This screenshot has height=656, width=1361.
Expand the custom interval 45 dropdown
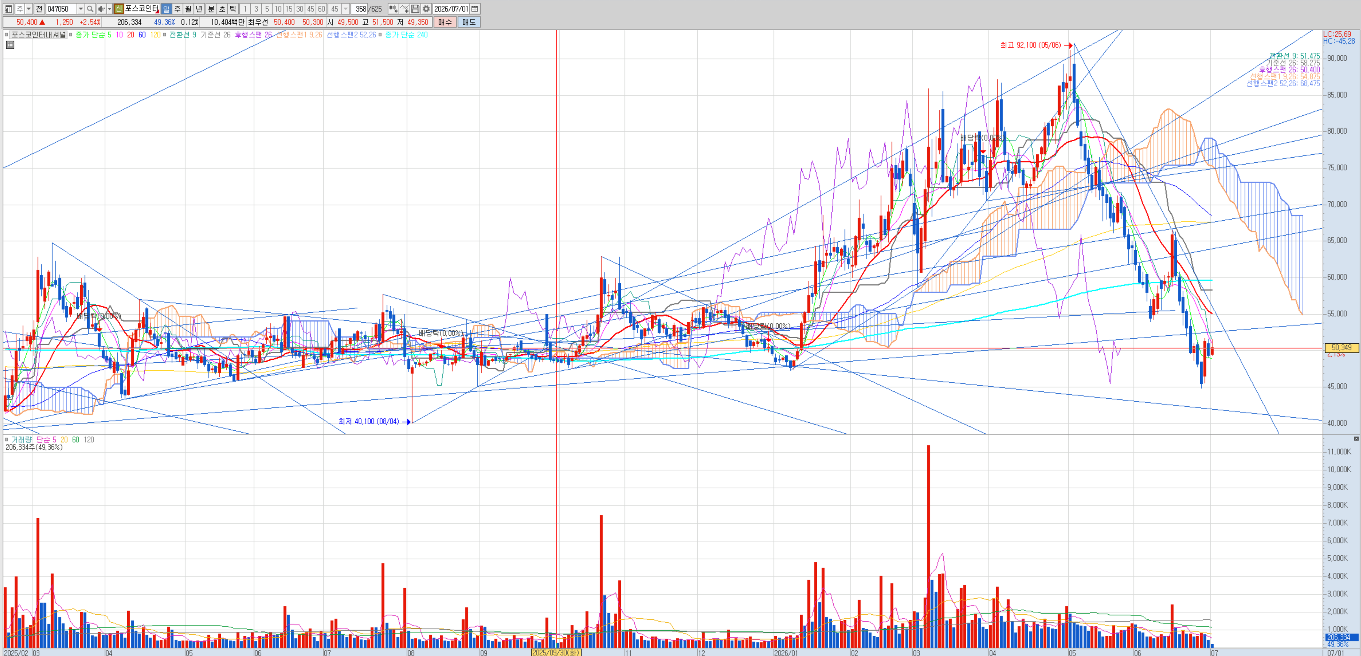point(345,9)
